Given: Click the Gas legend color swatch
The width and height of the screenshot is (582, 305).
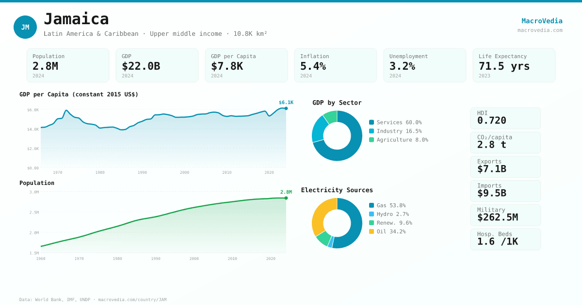Looking at the screenshot, I should click(372, 206).
